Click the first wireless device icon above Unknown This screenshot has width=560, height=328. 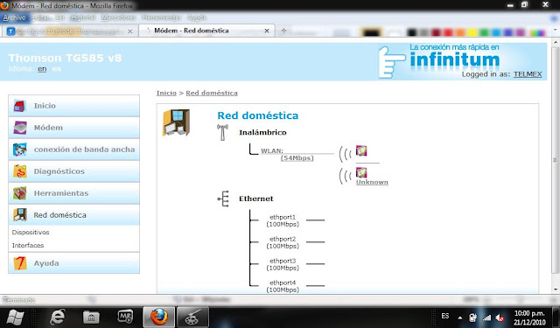pyautogui.click(x=361, y=151)
